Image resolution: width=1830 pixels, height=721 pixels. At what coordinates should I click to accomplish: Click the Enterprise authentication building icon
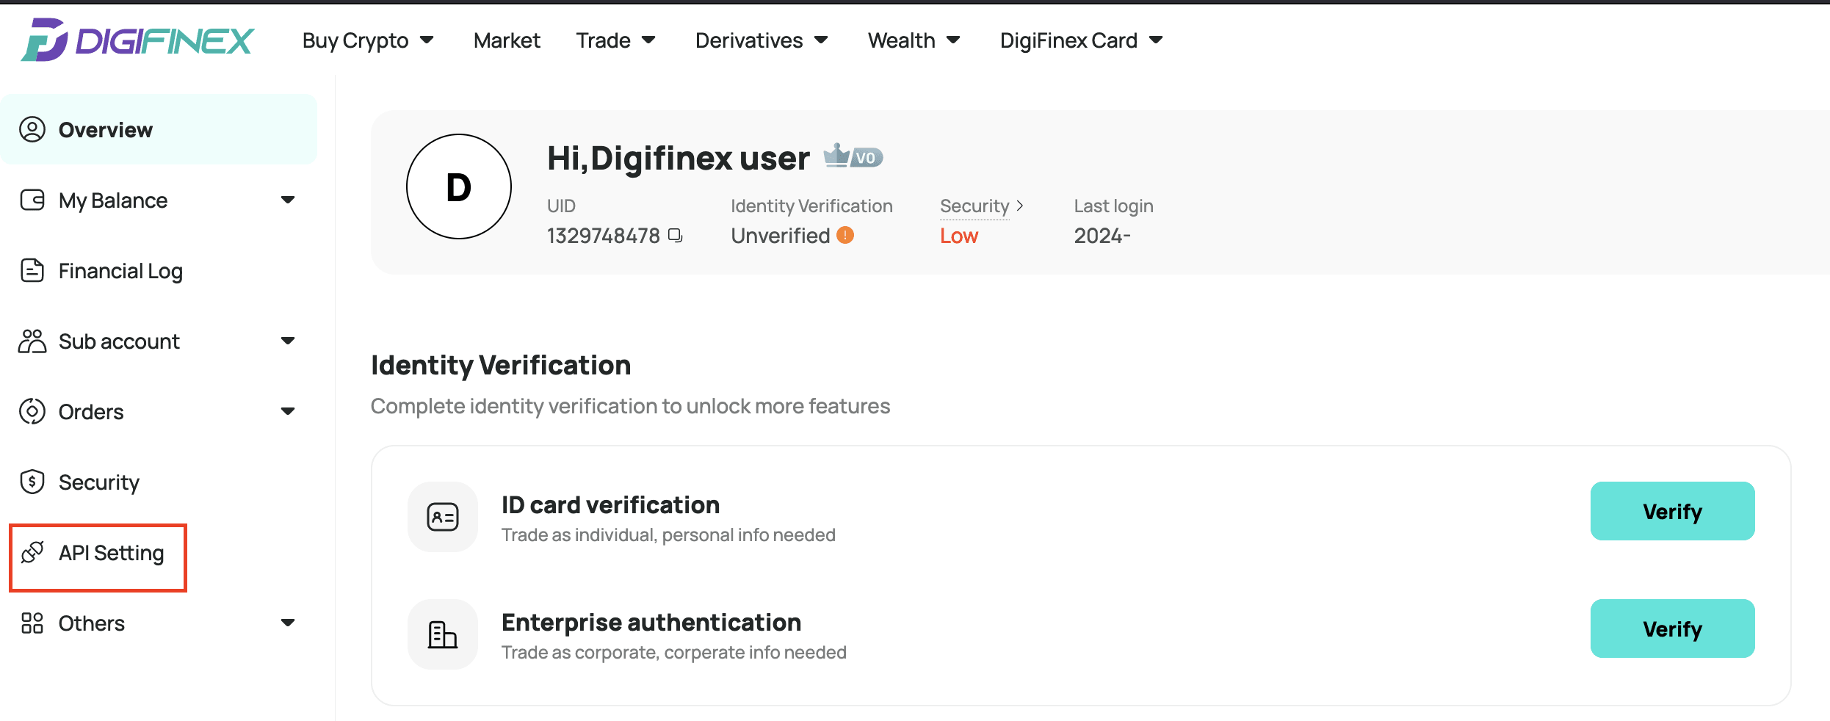tap(443, 634)
